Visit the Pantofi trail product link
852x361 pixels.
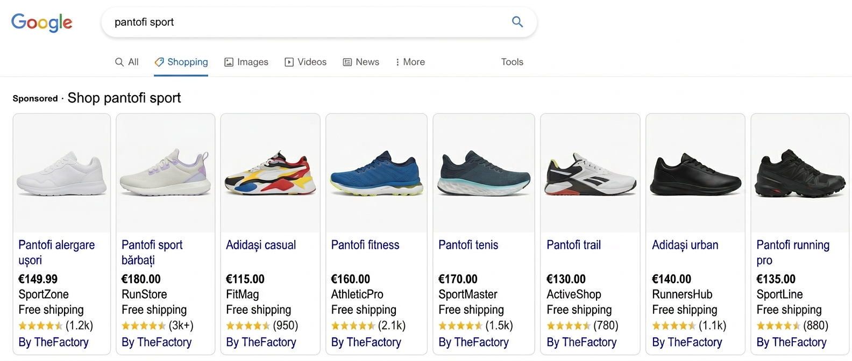574,245
